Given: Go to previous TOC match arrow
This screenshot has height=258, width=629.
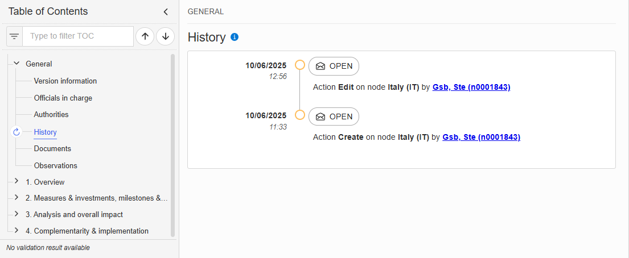Looking at the screenshot, I should pyautogui.click(x=145, y=36).
